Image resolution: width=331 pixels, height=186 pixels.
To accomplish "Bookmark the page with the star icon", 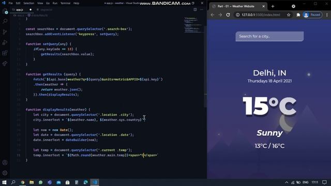I will [x=289, y=15].
